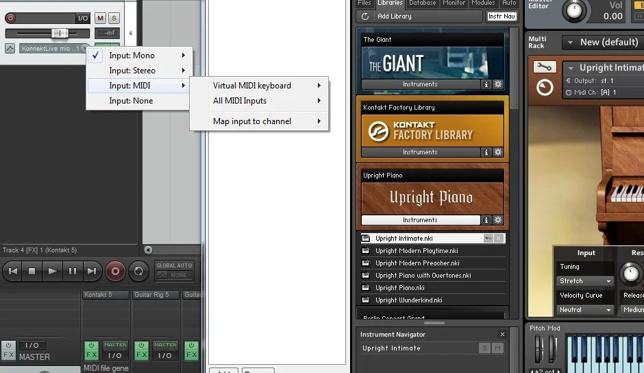Open Stretch tuning dropdown
Image resolution: width=644 pixels, height=373 pixels.
(585, 281)
